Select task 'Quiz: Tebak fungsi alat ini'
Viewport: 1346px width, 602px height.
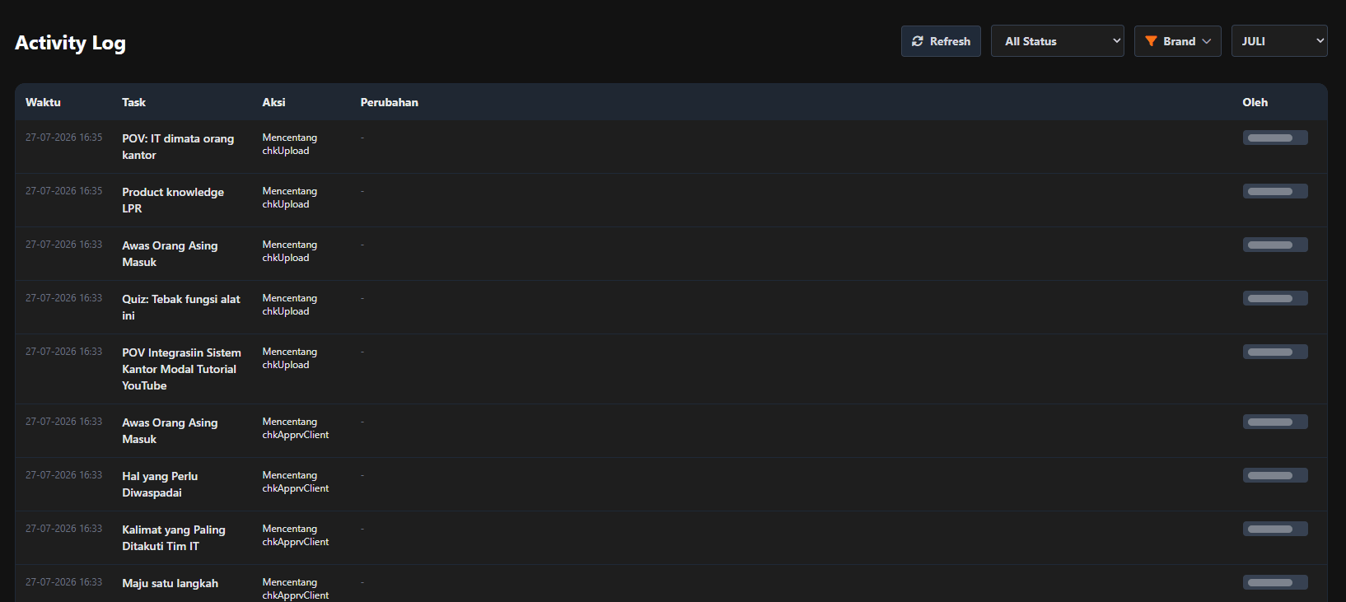click(181, 307)
